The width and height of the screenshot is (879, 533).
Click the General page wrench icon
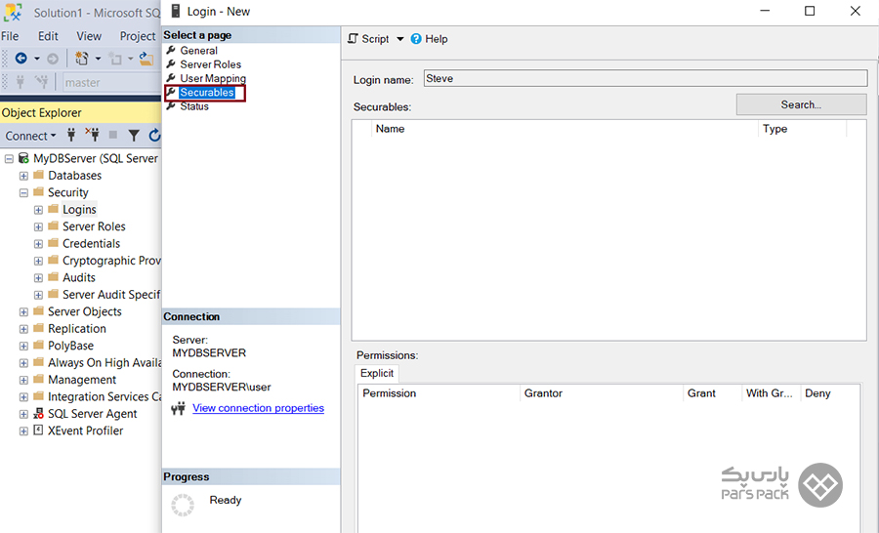[171, 50]
